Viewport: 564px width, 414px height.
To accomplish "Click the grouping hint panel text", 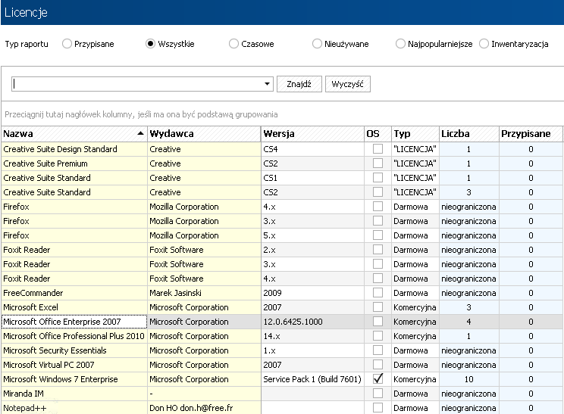I will click(141, 114).
